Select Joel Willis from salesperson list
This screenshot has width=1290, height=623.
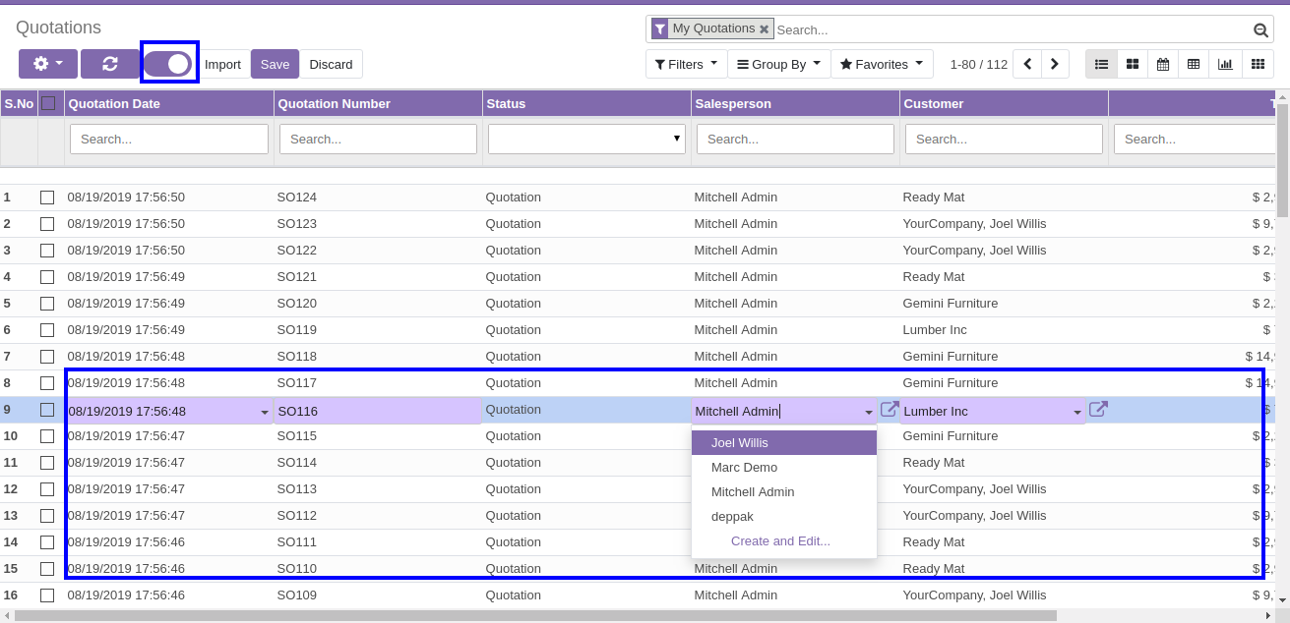(740, 443)
